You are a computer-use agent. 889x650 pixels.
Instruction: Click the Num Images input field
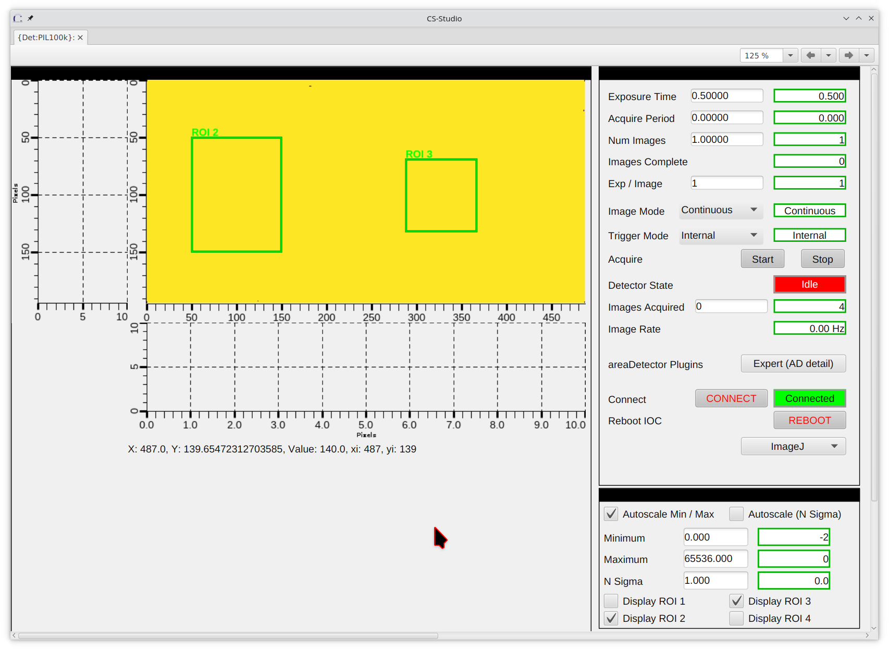[x=727, y=140]
